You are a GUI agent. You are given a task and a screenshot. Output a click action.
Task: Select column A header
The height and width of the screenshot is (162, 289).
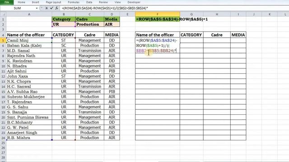pyautogui.click(x=29, y=14)
